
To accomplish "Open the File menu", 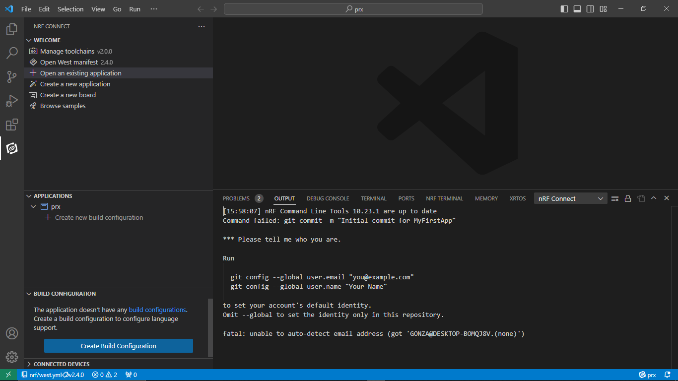I will point(26,9).
